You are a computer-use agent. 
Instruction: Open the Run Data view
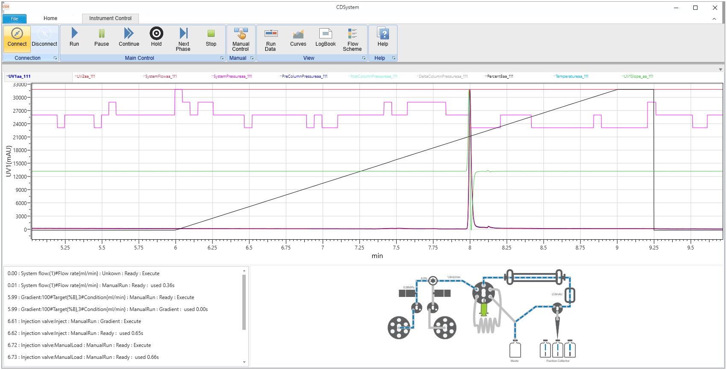point(271,39)
